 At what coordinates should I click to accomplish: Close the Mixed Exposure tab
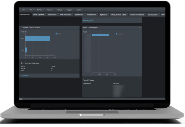[x=46, y=14]
